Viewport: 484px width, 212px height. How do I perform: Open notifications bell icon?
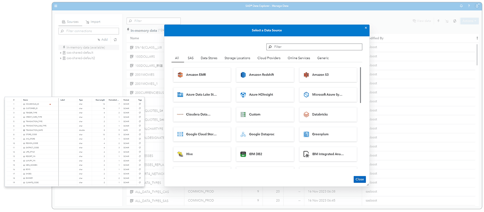coord(461,6)
